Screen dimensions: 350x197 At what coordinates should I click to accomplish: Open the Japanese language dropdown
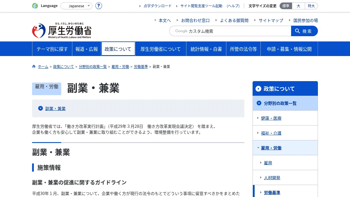coord(76,6)
